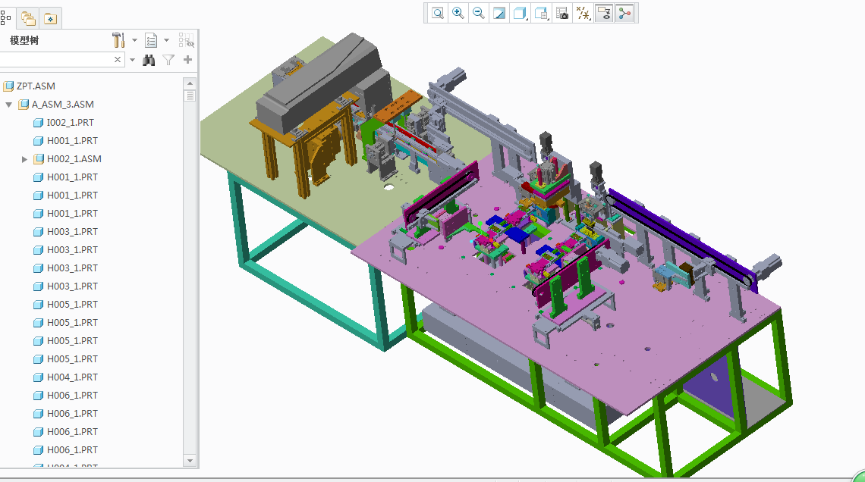Toggle the spin center display

(x=624, y=13)
